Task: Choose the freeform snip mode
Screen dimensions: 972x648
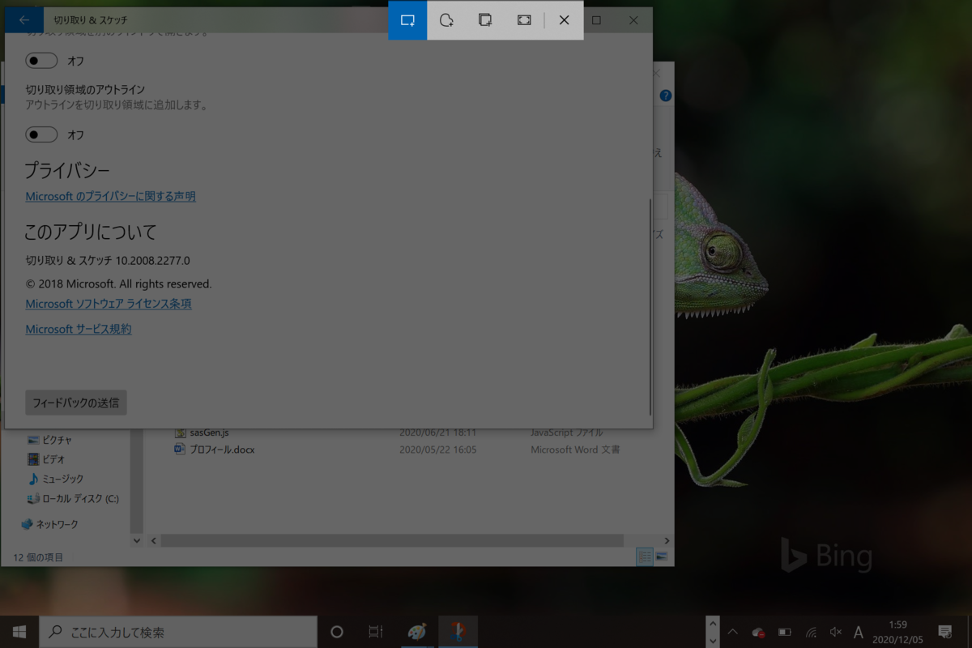Action: 446,20
